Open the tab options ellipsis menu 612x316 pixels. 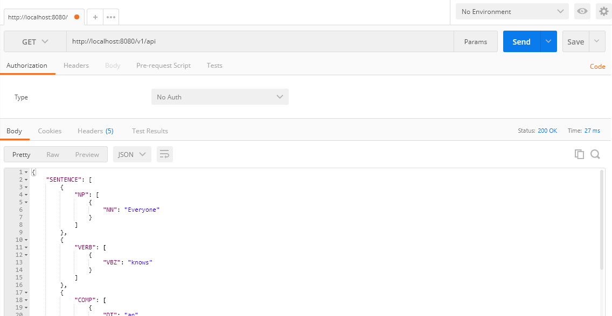[x=110, y=16]
